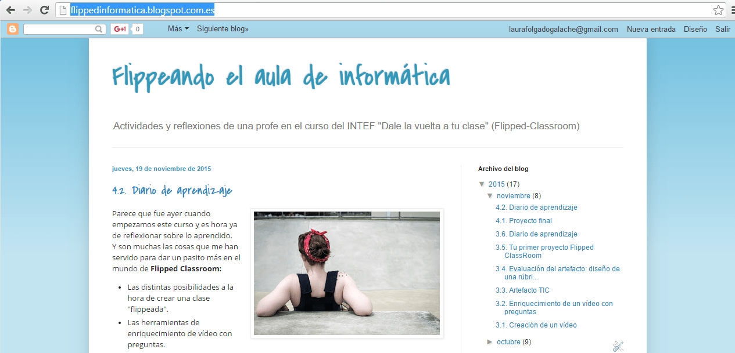Bookmark this page with the star icon
The height and width of the screenshot is (353, 735).
click(719, 10)
